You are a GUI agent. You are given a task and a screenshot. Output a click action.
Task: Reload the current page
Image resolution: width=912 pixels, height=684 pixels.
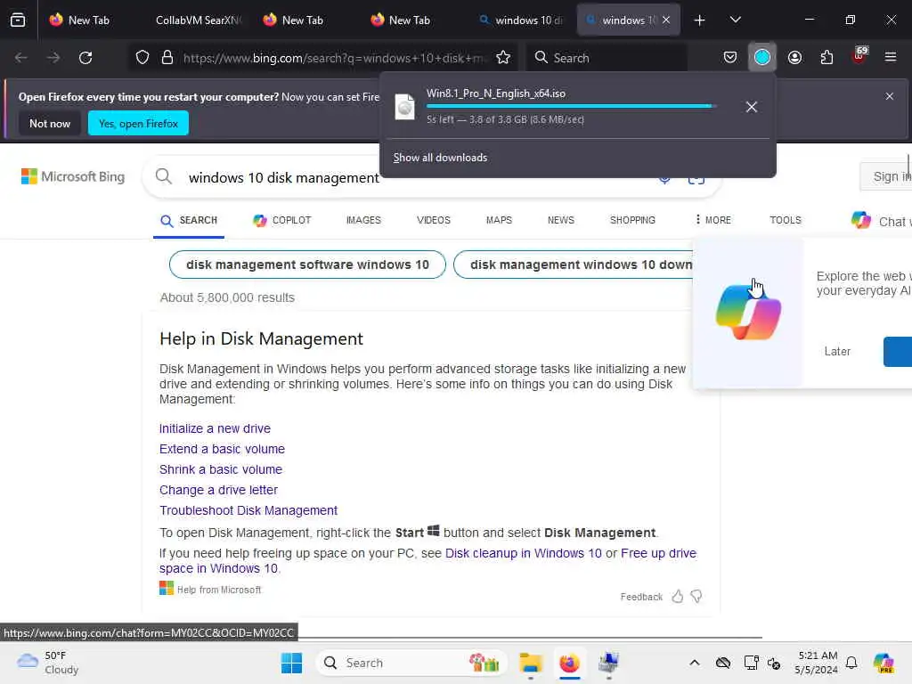tap(85, 58)
